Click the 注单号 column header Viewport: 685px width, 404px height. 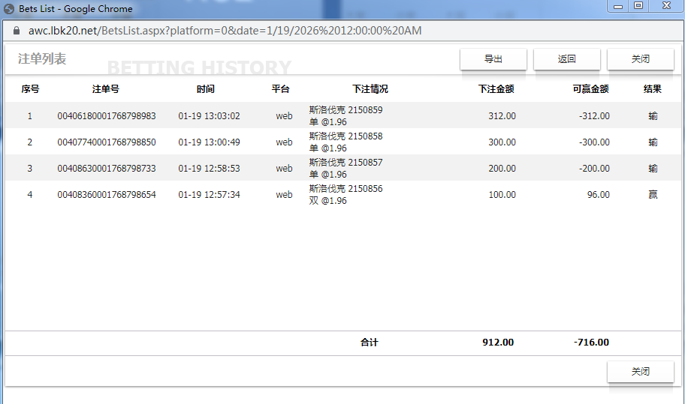105,89
